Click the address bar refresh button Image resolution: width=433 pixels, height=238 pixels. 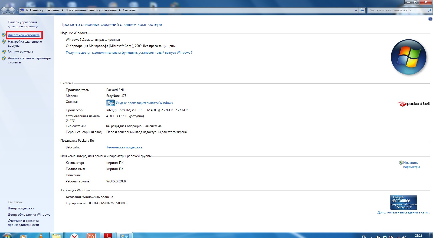pyautogui.click(x=362, y=10)
